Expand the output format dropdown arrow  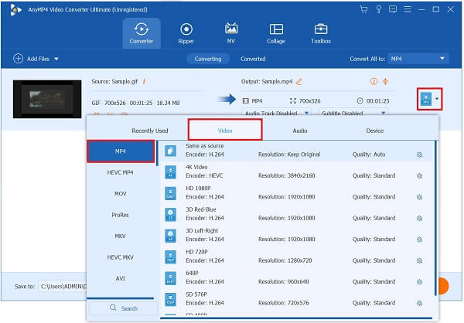tap(437, 99)
